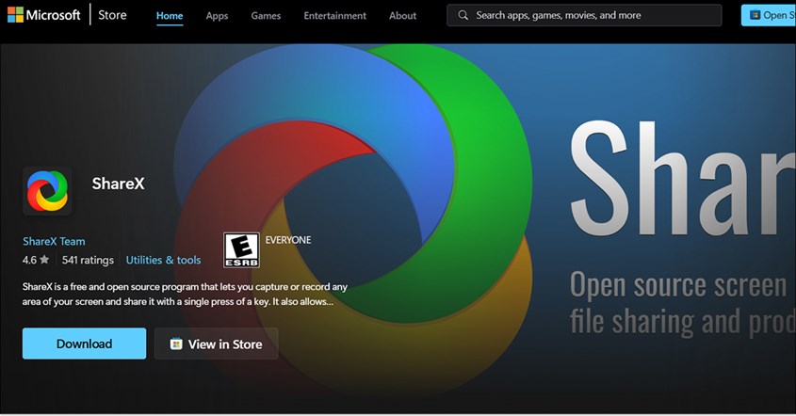Switch to the Games tab

pos(266,15)
